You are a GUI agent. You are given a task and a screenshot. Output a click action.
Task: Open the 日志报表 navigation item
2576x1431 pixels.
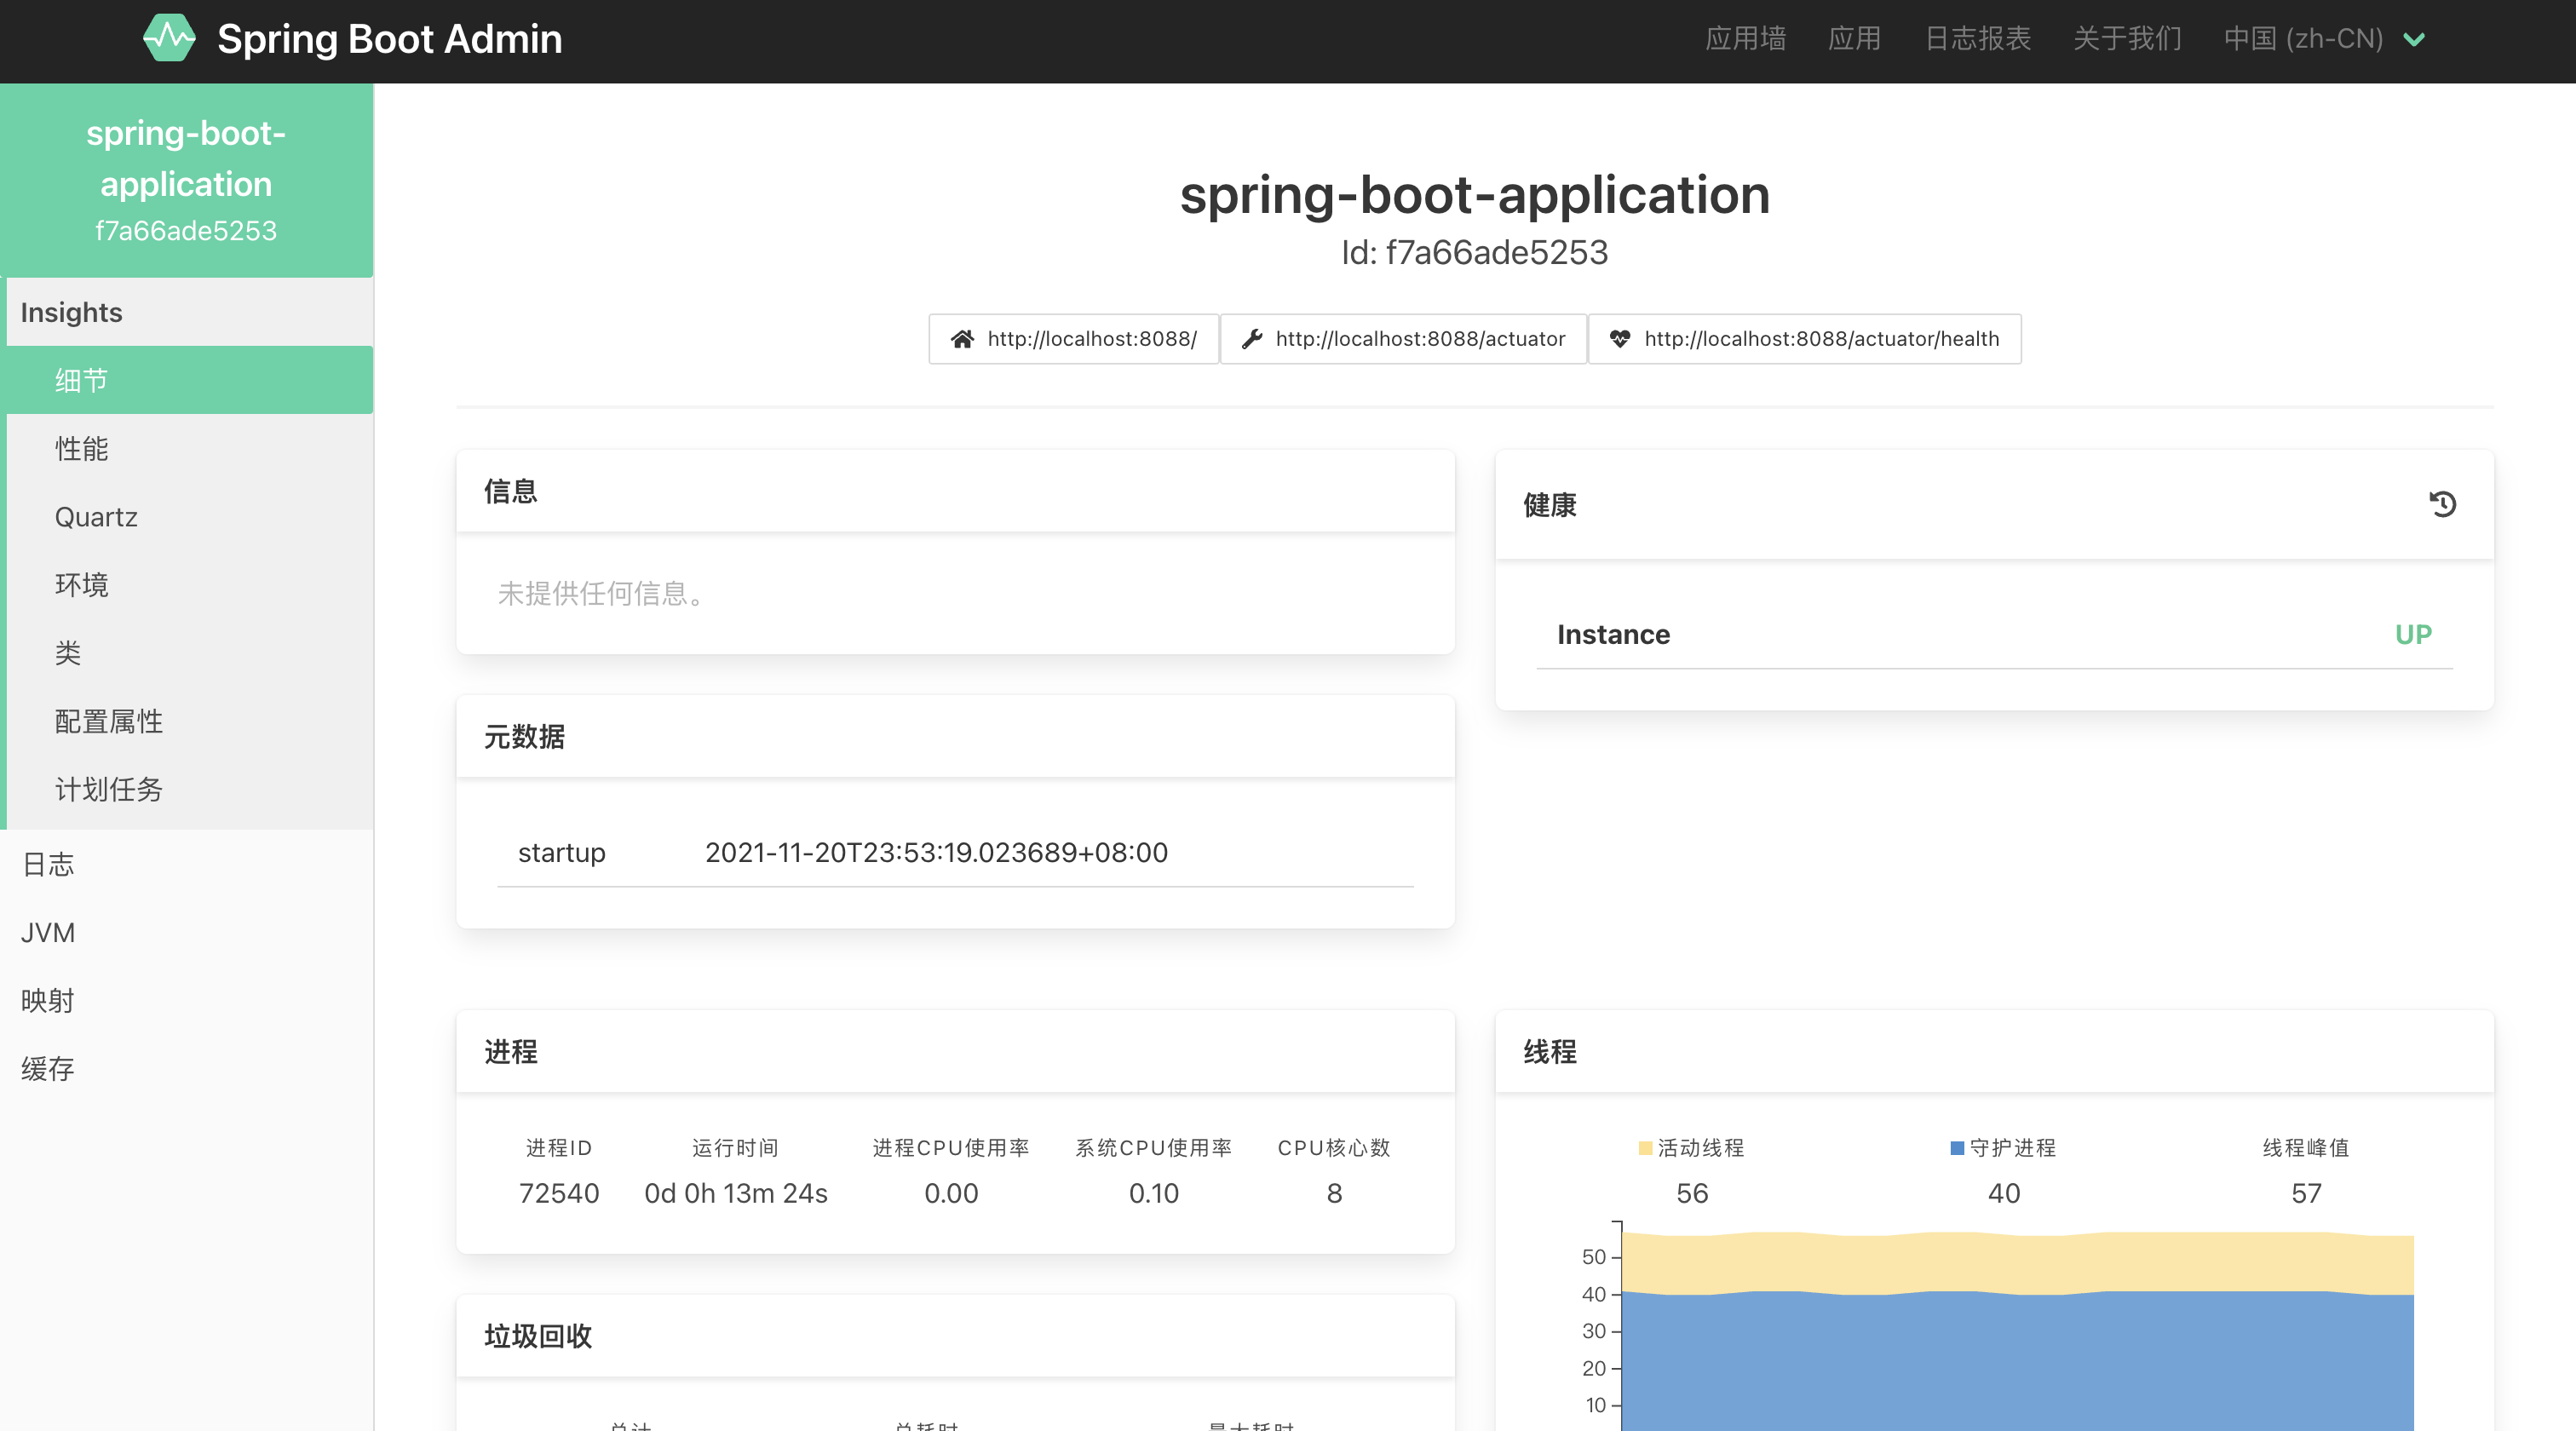[x=1977, y=39]
